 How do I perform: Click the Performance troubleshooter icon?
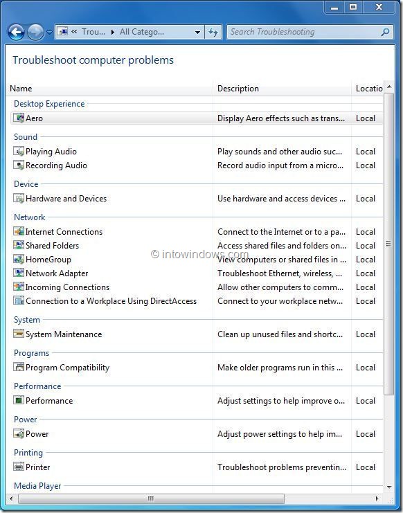(19, 400)
